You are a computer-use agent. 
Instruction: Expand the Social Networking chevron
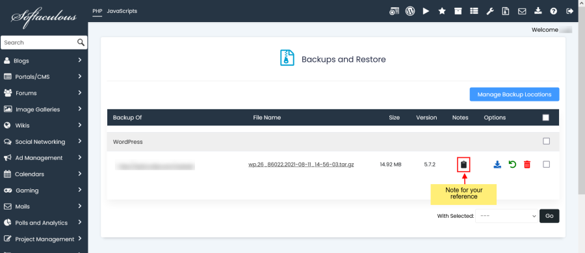80,141
